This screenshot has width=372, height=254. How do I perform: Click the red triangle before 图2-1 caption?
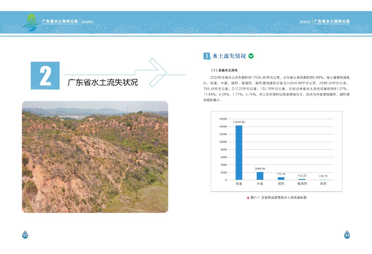coord(248,197)
